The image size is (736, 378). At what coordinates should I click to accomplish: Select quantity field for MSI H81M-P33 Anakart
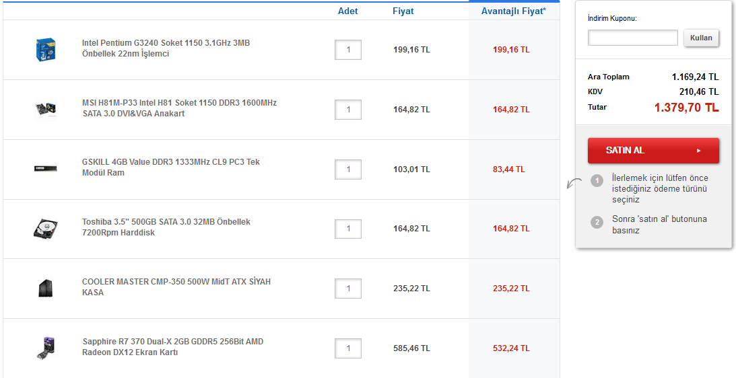click(x=348, y=110)
